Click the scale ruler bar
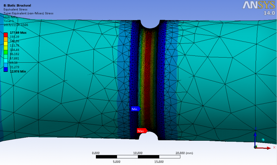Screen dimensions: 277x165 coord(138,157)
